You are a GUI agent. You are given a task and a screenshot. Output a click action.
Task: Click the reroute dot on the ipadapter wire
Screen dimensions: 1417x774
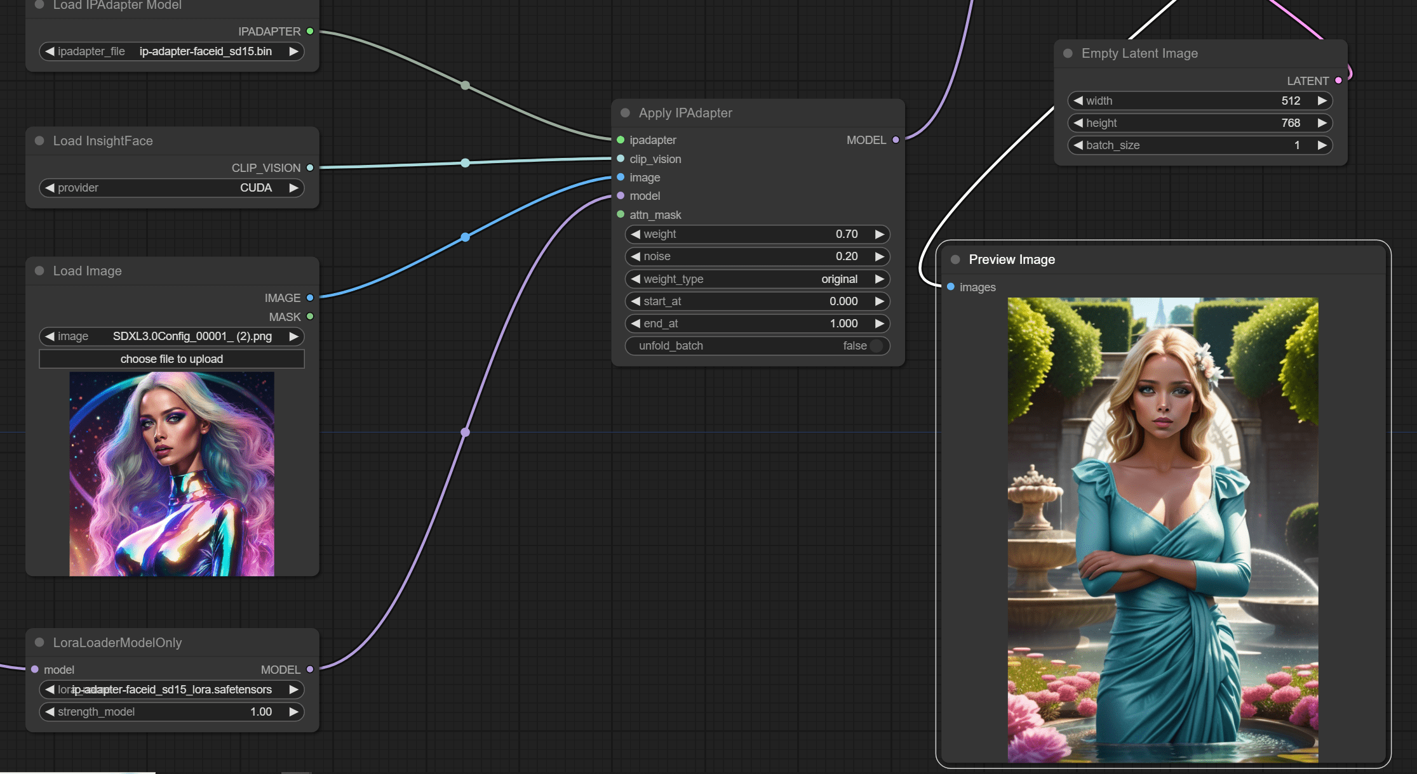click(466, 85)
